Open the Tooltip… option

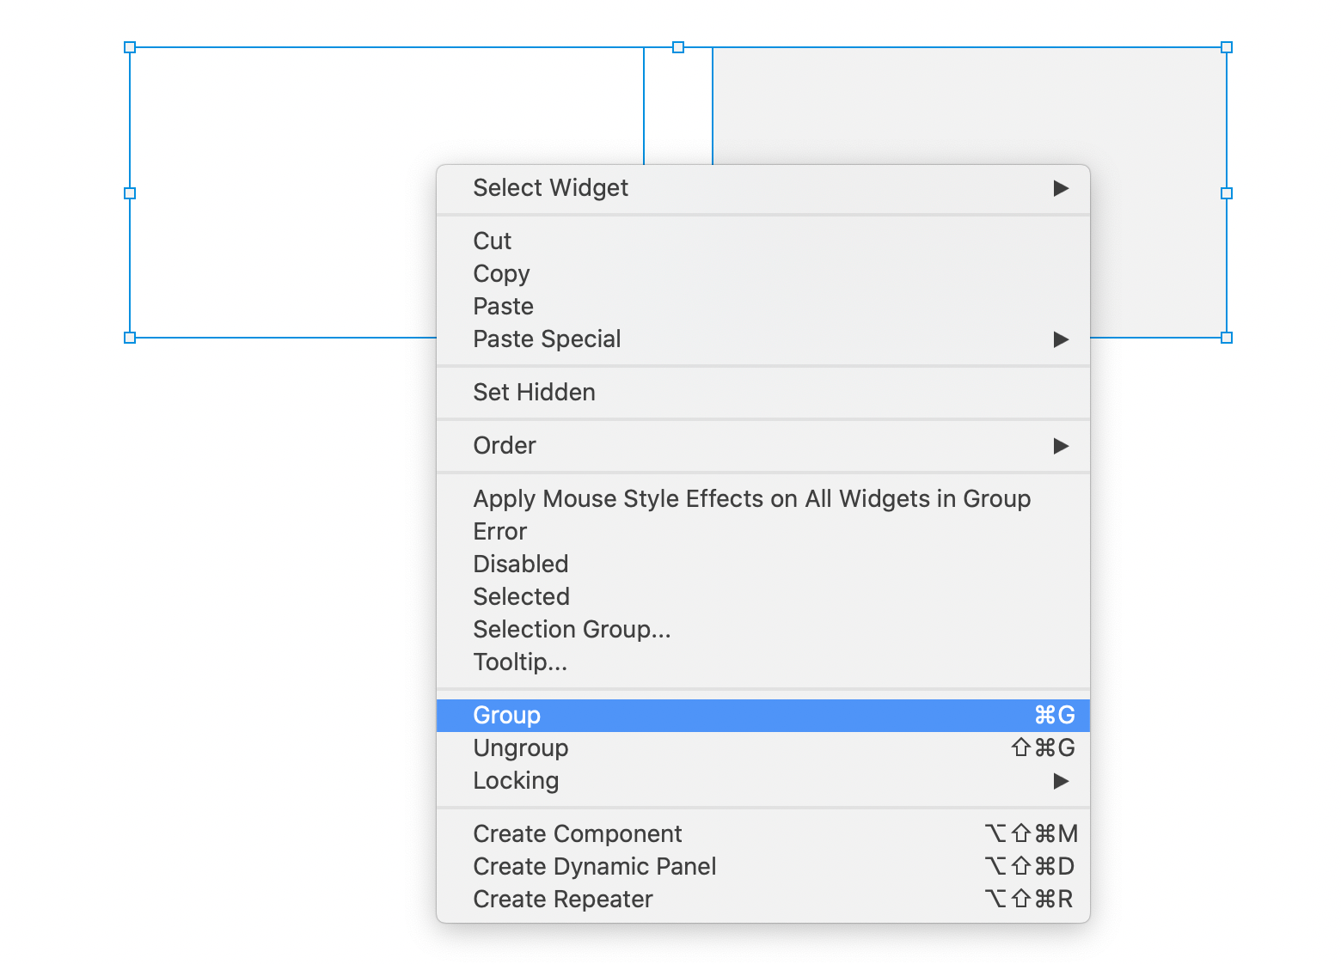point(763,662)
